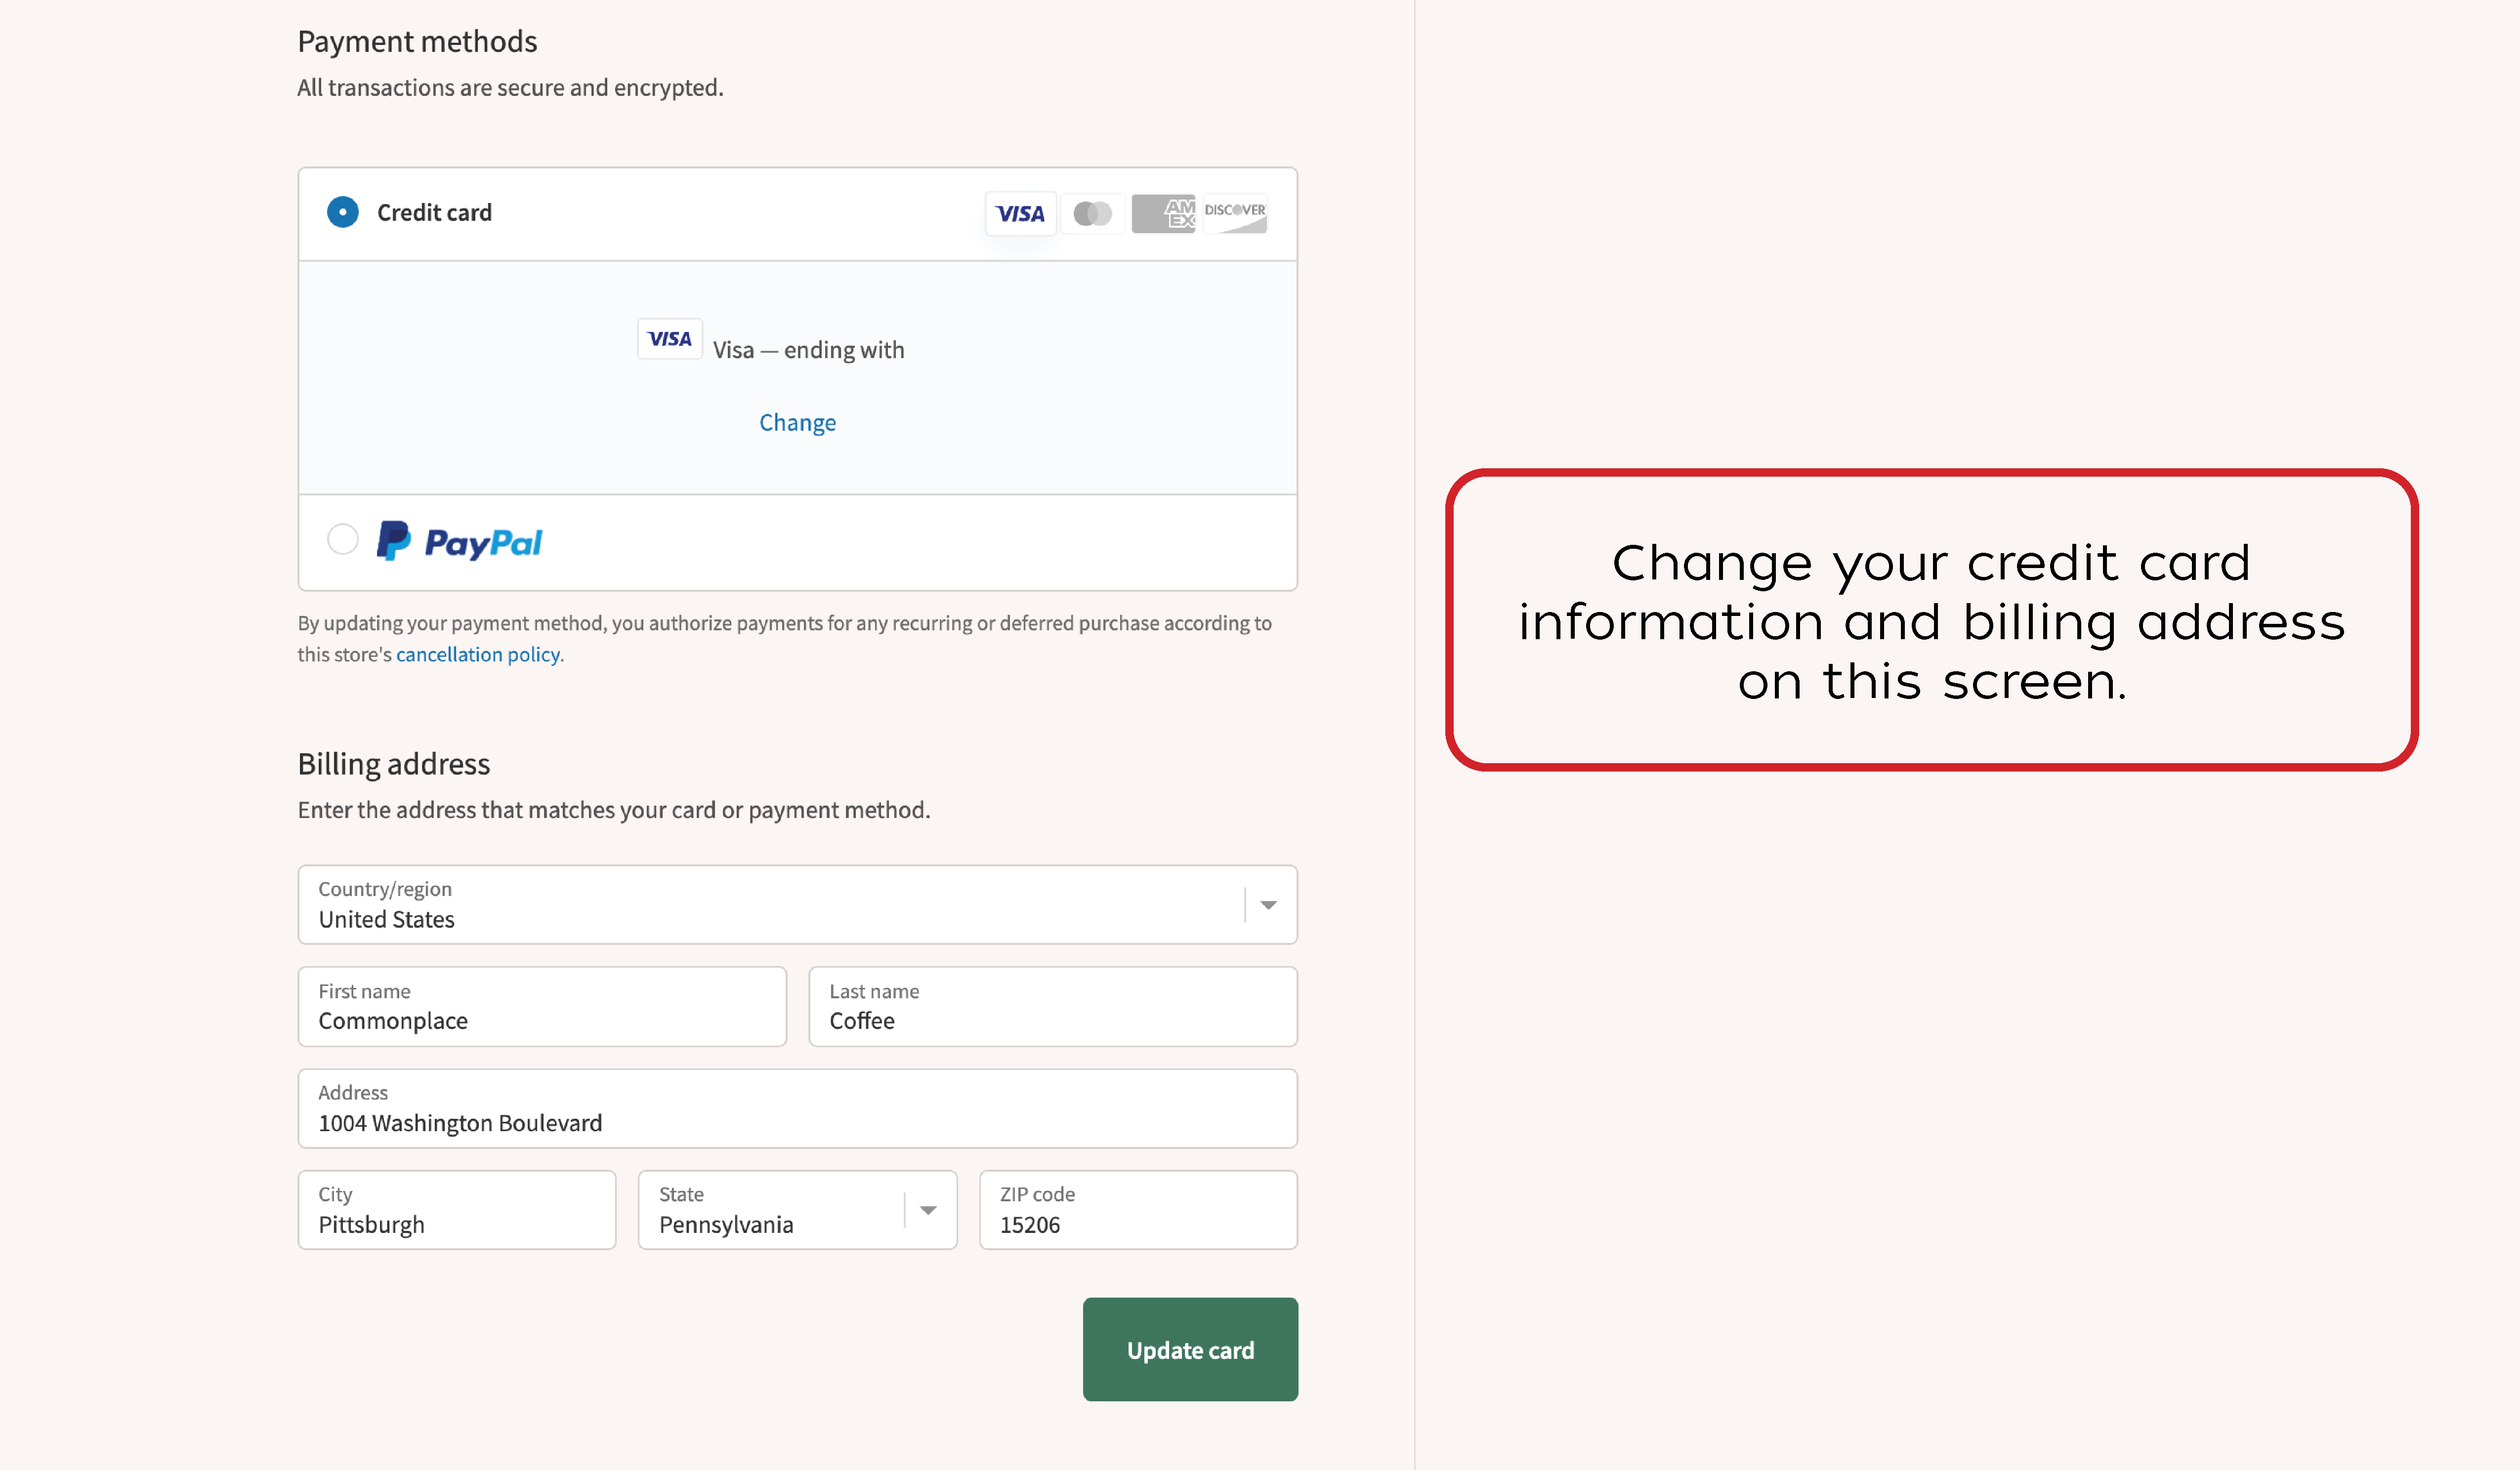This screenshot has height=1470, width=2520.
Task: Click the Visa logo in card brands row
Action: 1020,213
